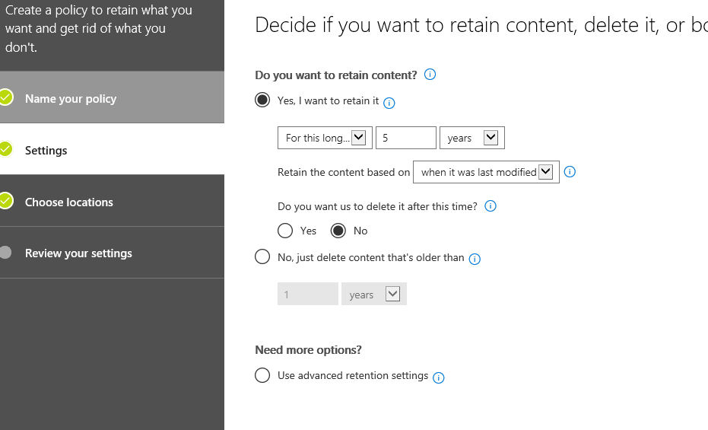
Task: Open the 'For this long...' dropdown
Action: [325, 138]
